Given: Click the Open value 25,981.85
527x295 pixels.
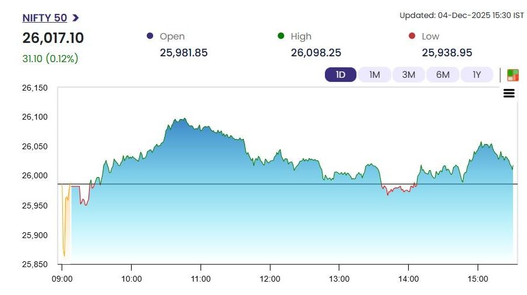Looking at the screenshot, I should point(183,53).
